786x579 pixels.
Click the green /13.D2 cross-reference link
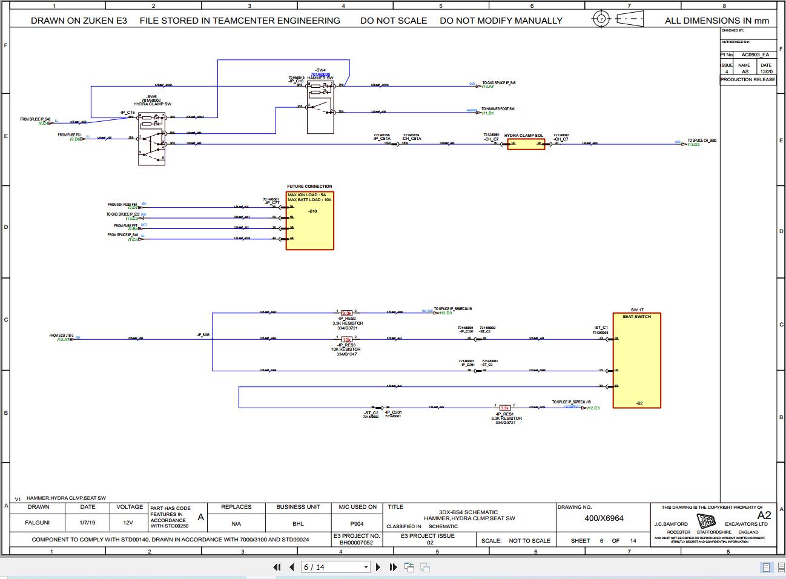pos(693,145)
